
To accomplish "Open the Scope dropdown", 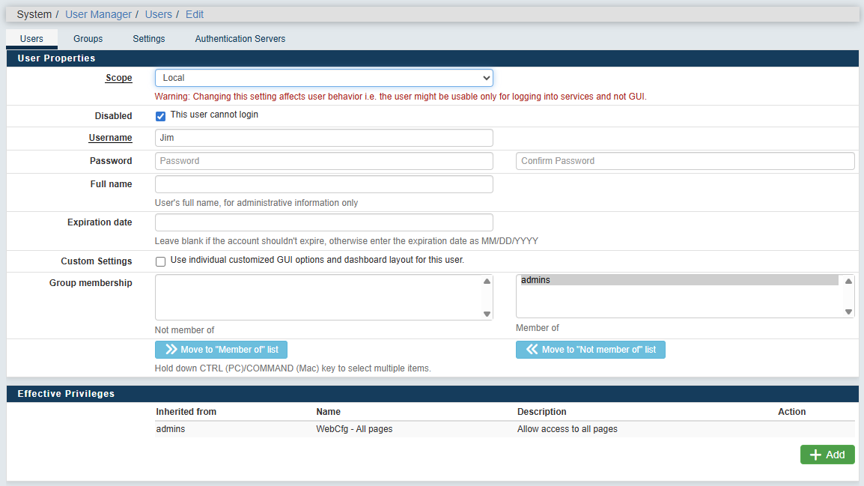I will [x=323, y=78].
